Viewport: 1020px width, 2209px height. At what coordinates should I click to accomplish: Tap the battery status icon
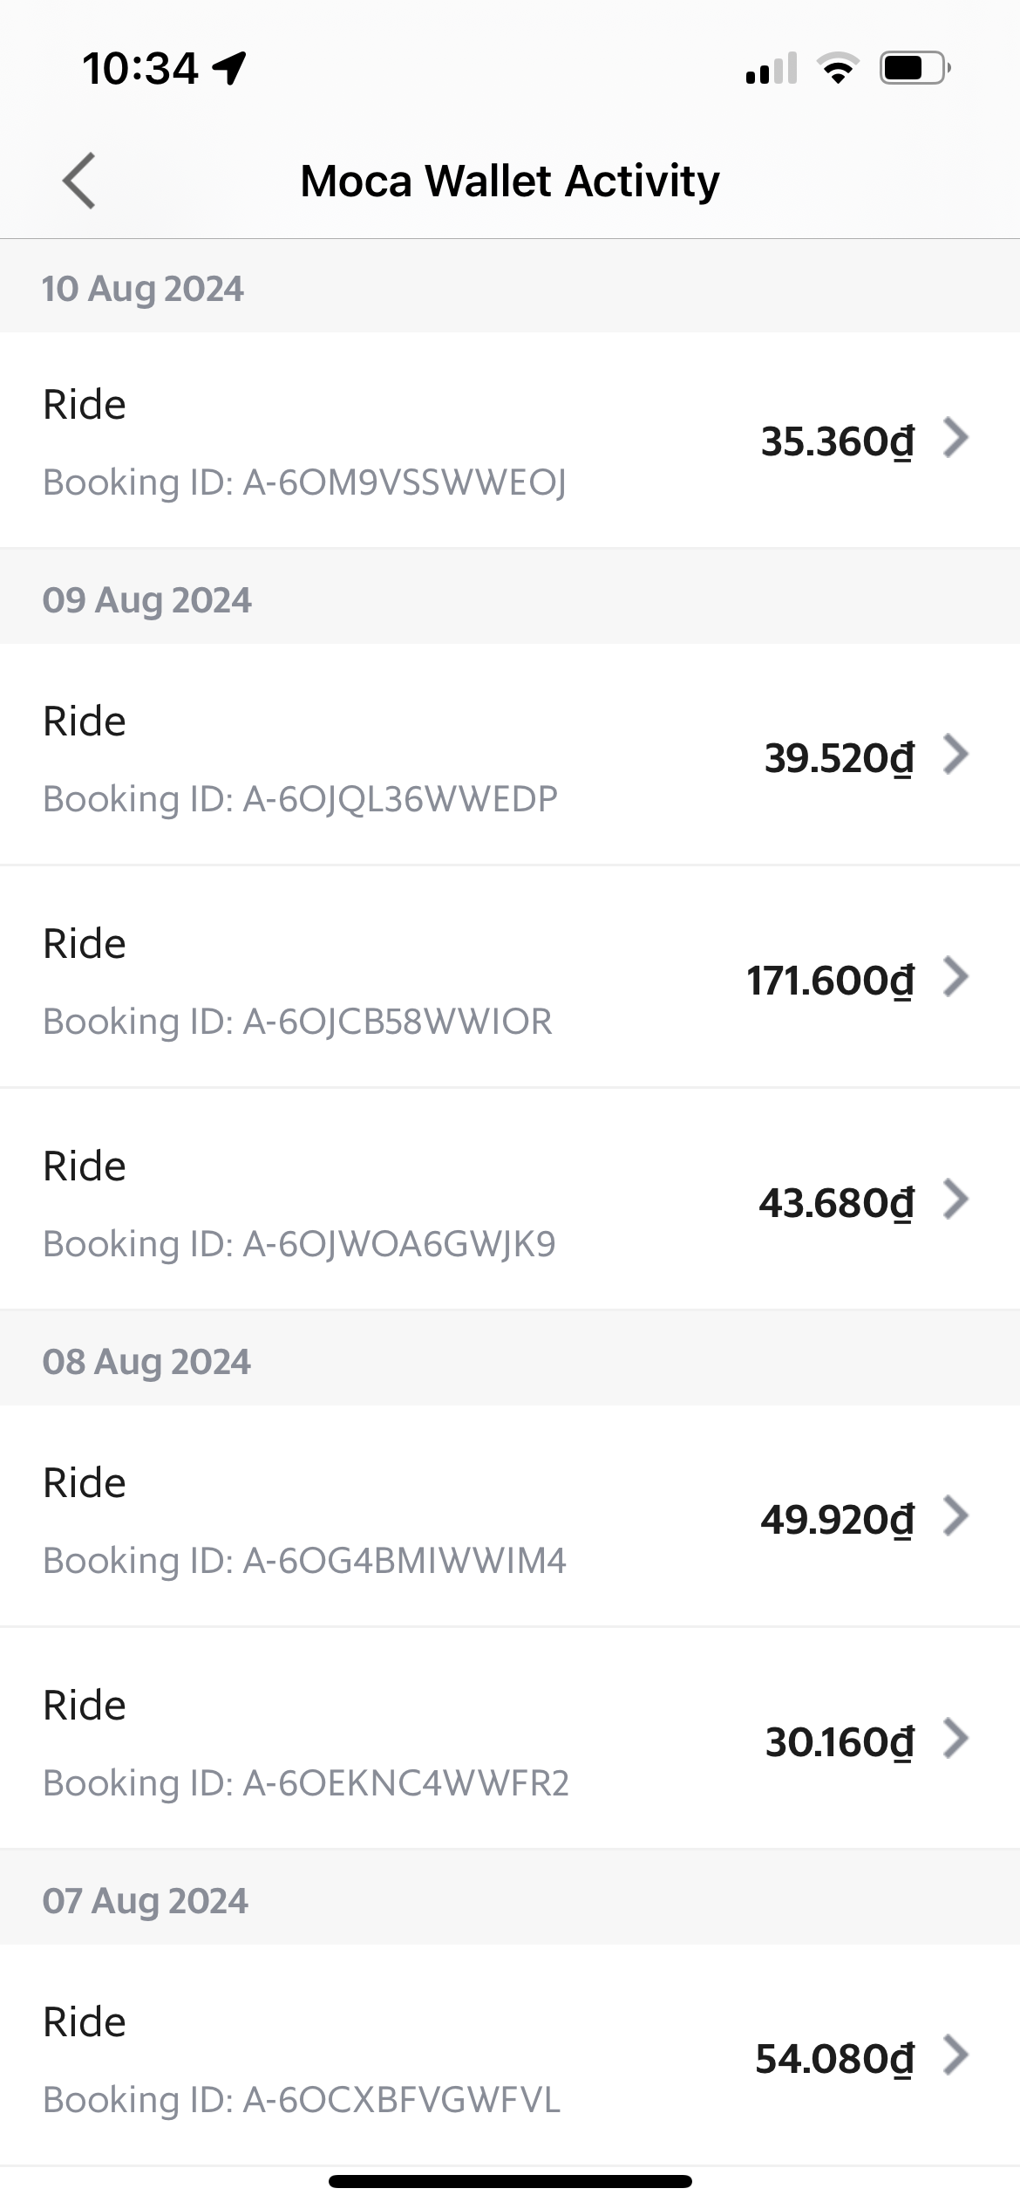point(915,68)
